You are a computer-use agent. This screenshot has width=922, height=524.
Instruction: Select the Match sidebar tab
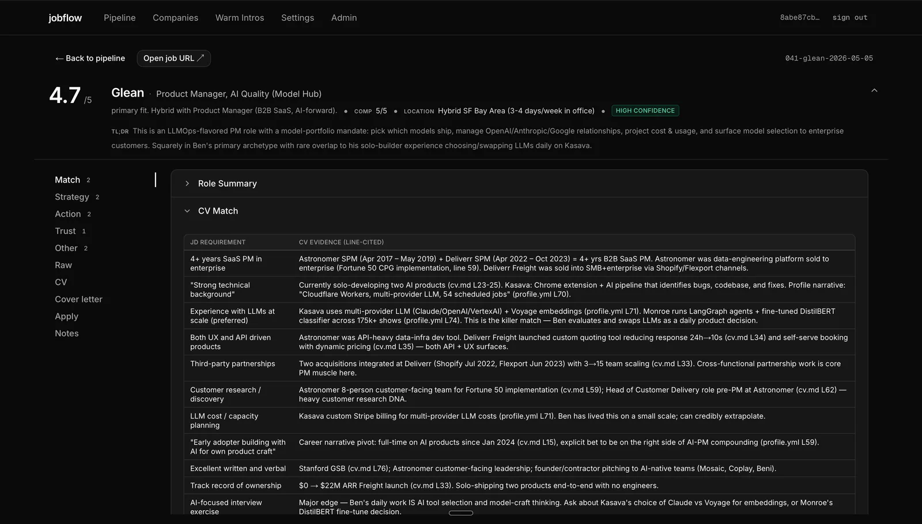point(73,180)
